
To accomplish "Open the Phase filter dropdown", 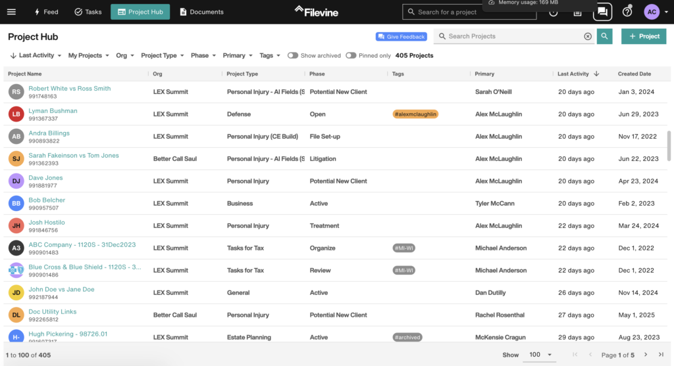I will point(203,56).
